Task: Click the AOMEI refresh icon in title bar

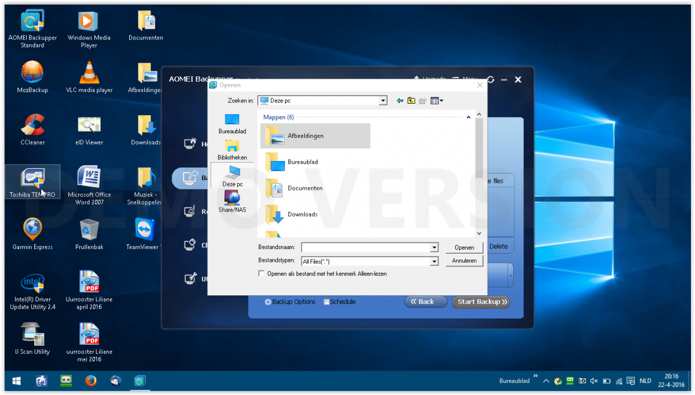Action: click(x=491, y=79)
